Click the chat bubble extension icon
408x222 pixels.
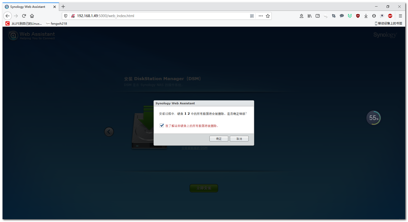pyautogui.click(x=342, y=16)
